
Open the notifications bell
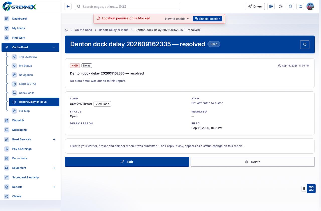point(290,7)
